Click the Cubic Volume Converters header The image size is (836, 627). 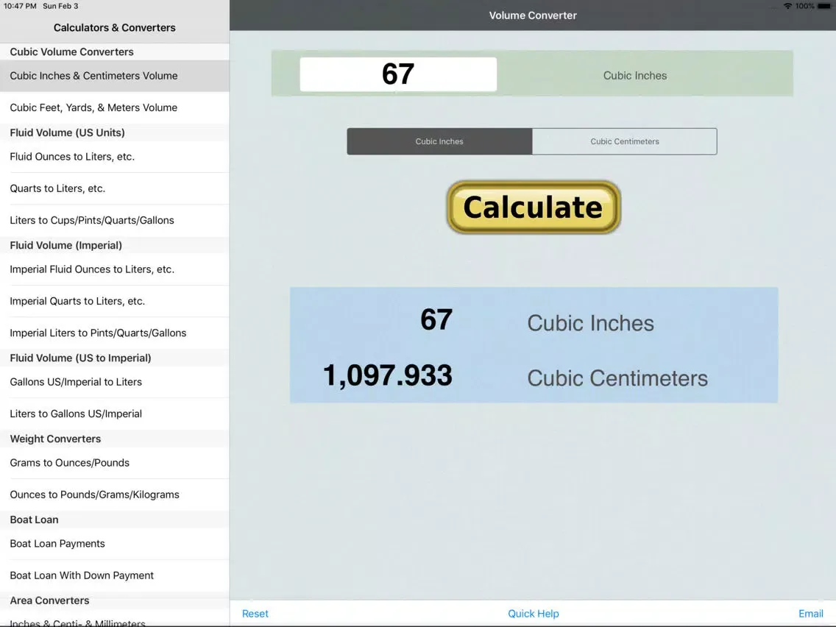tap(115, 52)
